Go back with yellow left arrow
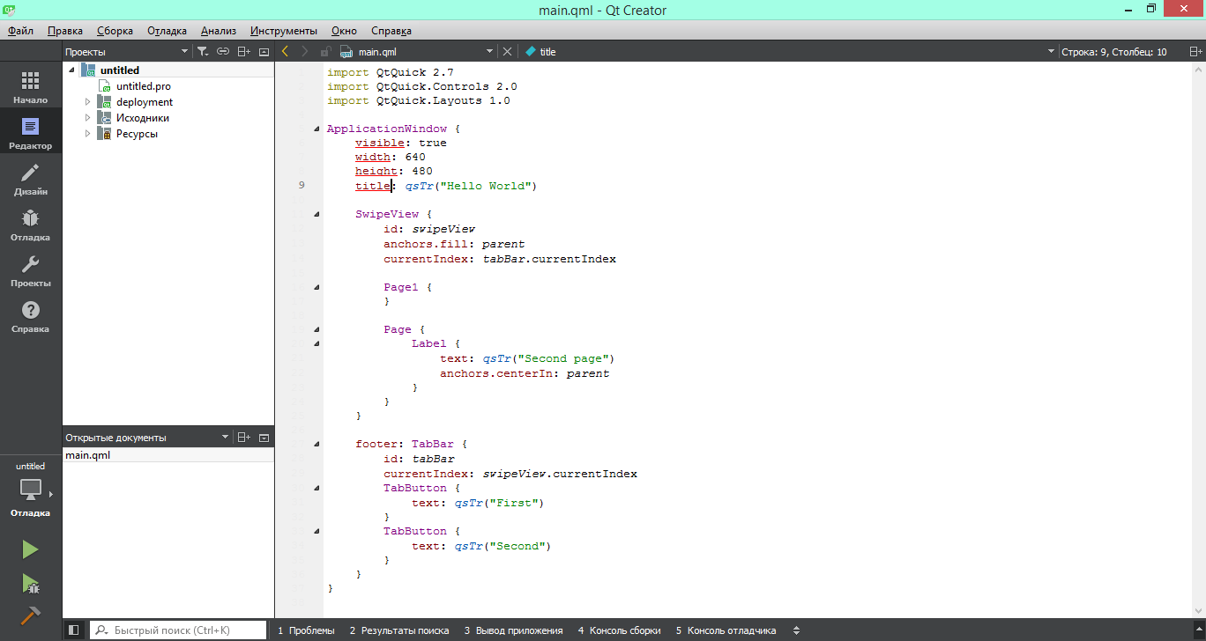Screen dimensions: 1206x641 [285, 52]
